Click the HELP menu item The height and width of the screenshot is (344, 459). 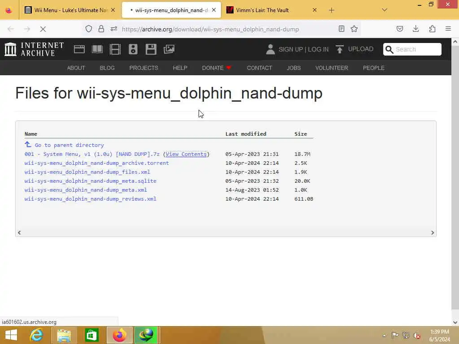coord(180,68)
